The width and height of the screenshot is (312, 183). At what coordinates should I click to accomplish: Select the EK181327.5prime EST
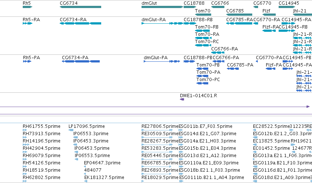[86, 182]
